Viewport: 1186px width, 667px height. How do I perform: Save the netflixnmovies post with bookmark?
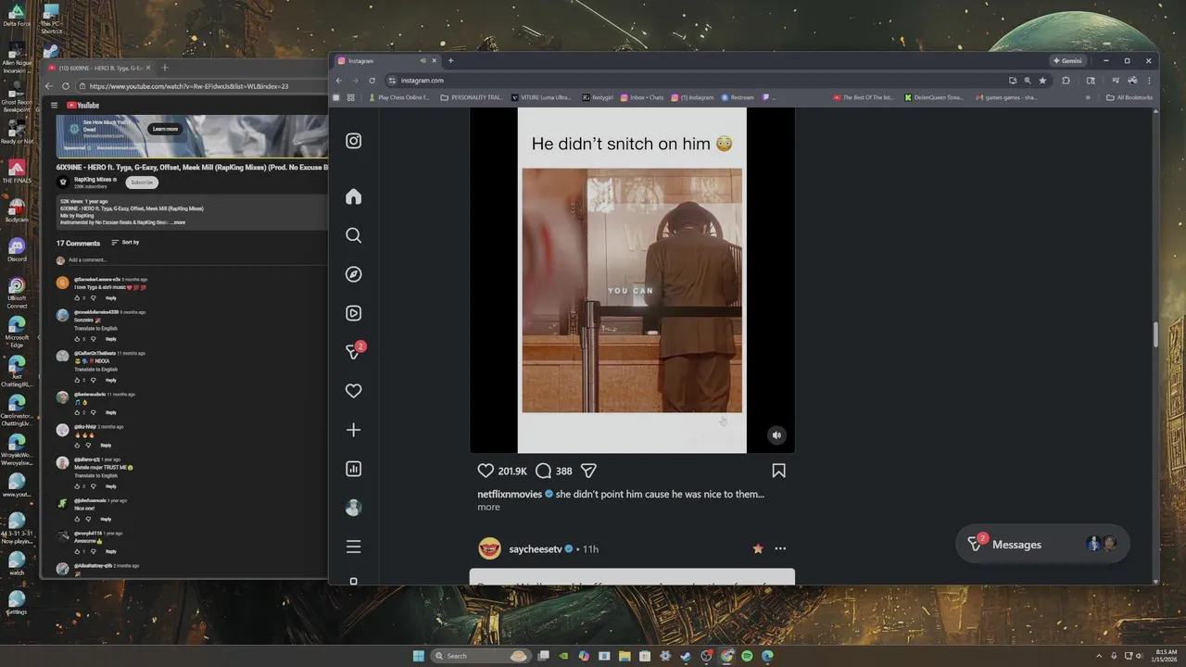point(778,471)
